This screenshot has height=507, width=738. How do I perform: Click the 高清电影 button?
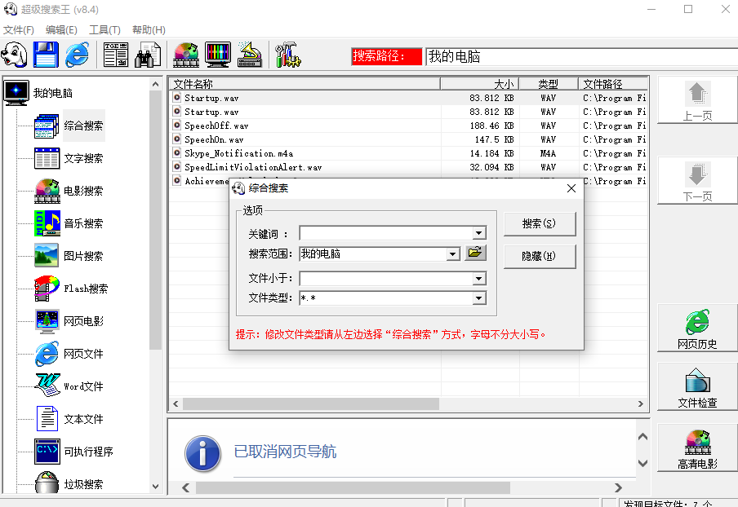[697, 447]
